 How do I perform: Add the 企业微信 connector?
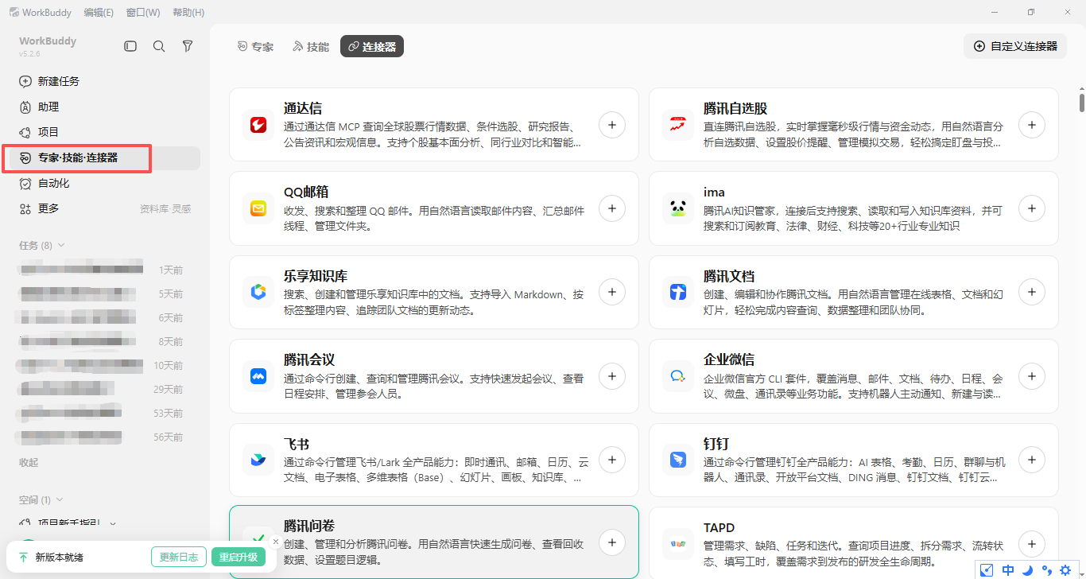[1032, 376]
